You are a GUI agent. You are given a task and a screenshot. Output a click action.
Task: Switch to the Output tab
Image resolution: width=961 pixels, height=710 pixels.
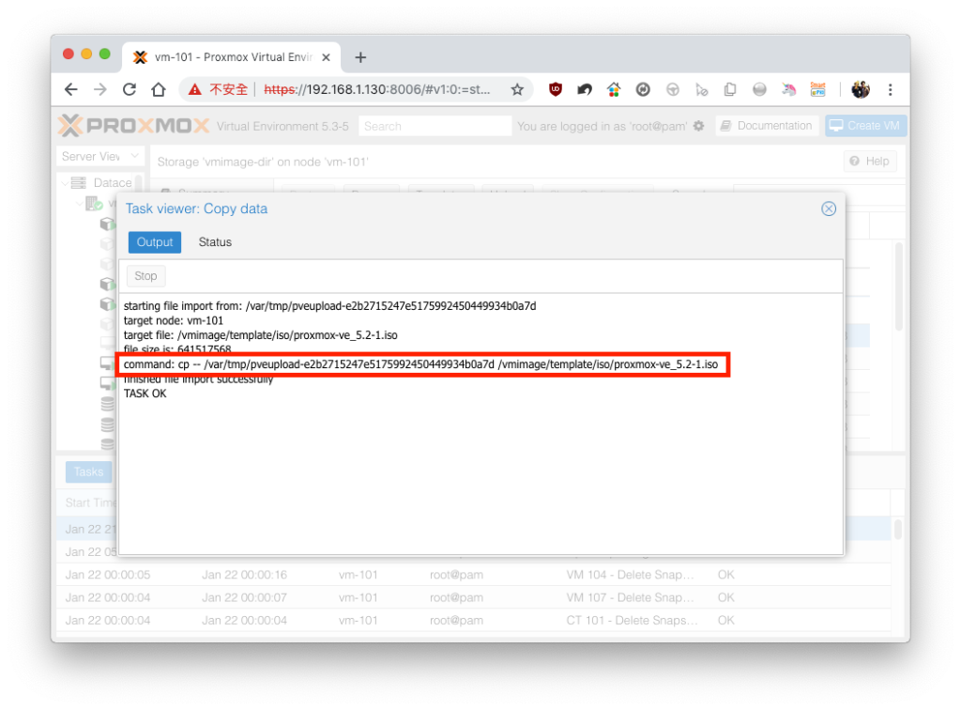tap(155, 242)
